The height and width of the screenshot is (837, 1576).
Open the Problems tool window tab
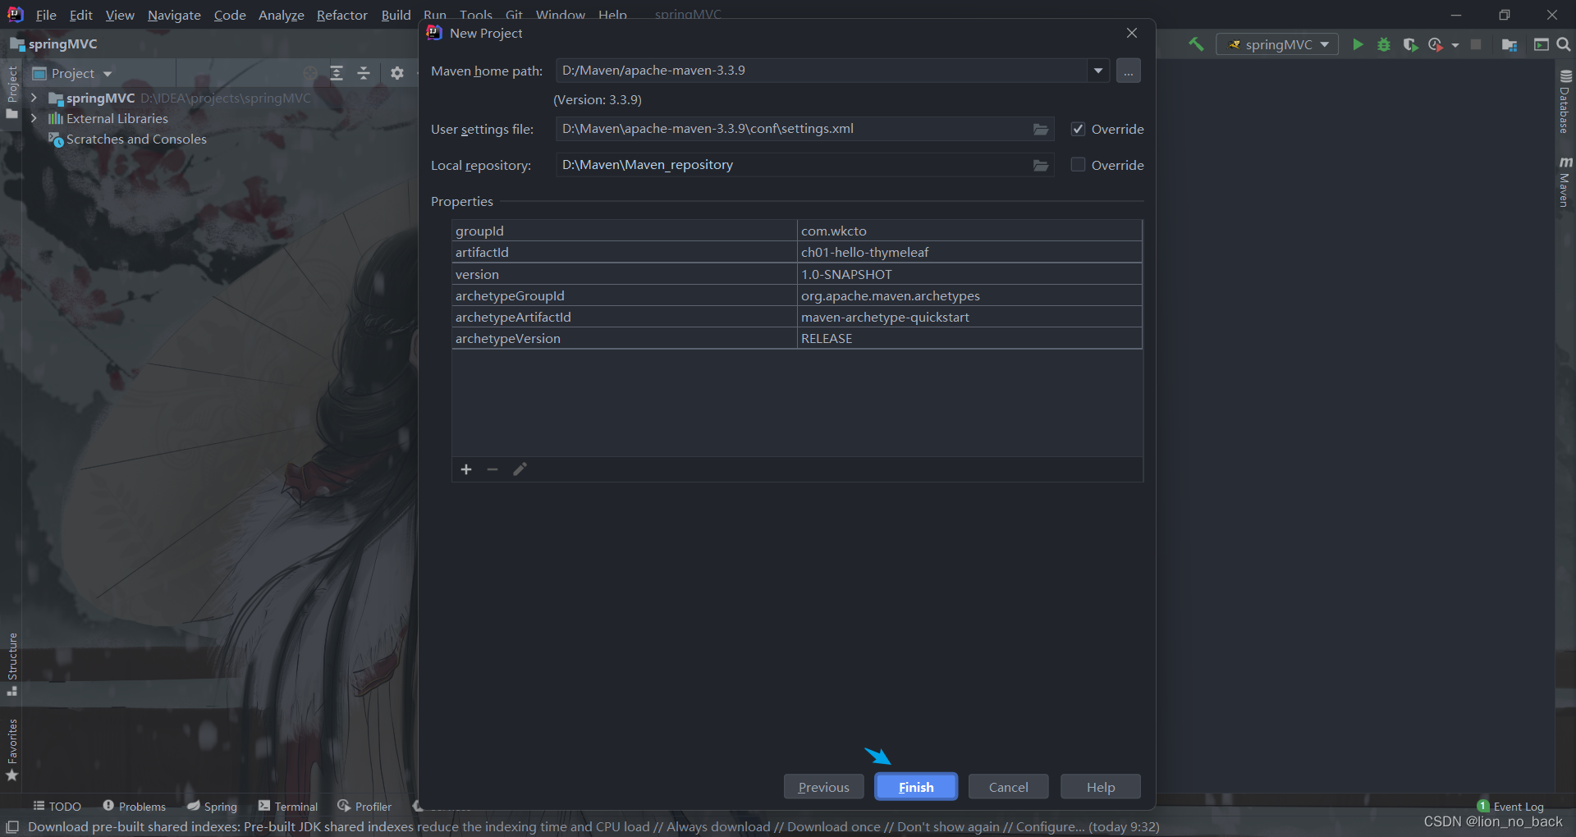pos(134,807)
